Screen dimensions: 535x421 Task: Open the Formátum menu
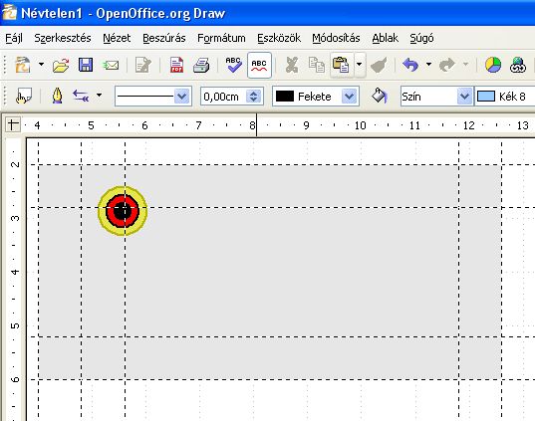click(x=221, y=38)
